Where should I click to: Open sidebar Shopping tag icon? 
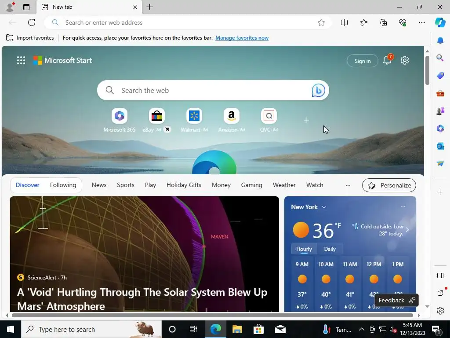[x=440, y=76]
